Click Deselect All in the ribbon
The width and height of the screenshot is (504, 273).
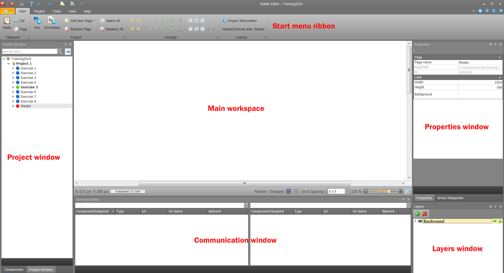(x=112, y=29)
